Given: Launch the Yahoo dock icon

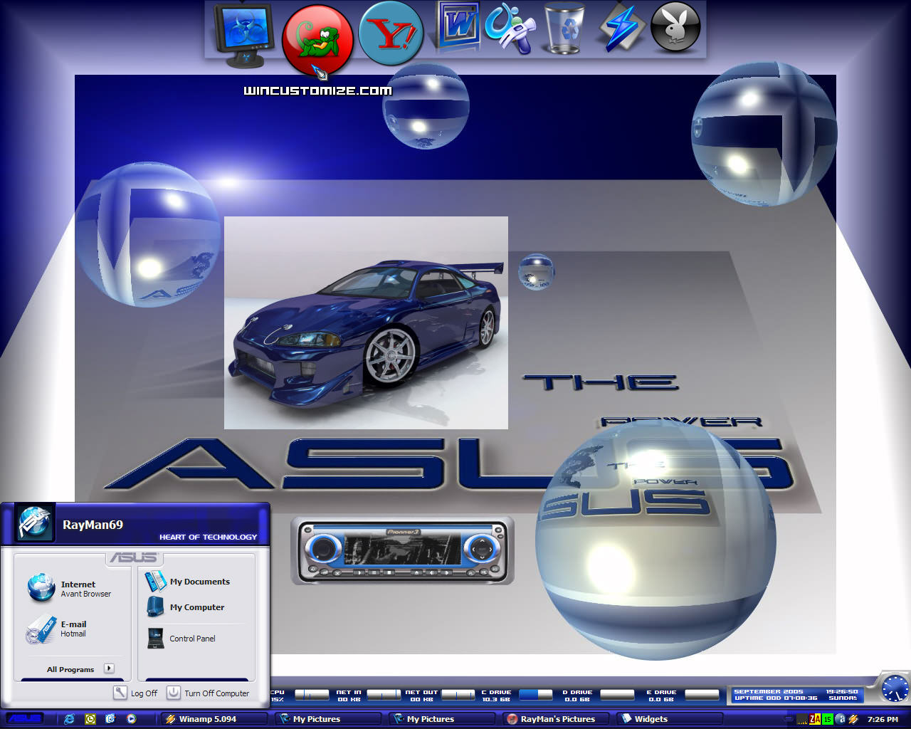Looking at the screenshot, I should tap(391, 33).
